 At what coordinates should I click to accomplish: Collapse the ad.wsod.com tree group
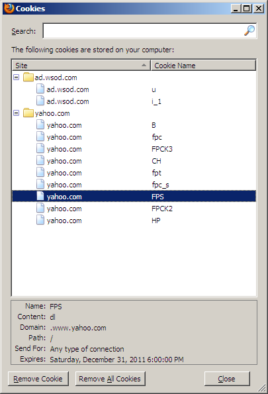(17, 77)
